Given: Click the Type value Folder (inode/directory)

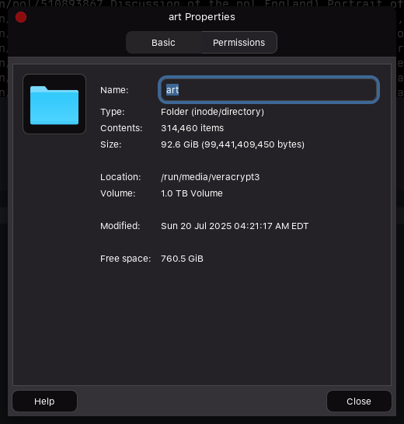Looking at the screenshot, I should click(x=212, y=112).
